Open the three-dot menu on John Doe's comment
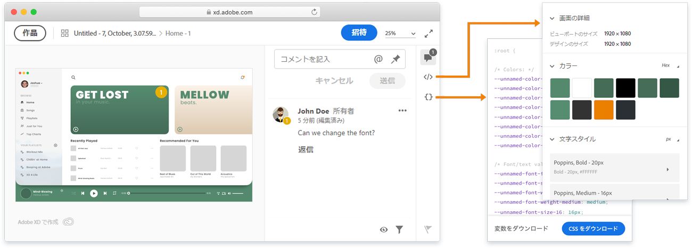The width and height of the screenshot is (692, 248). (x=402, y=111)
